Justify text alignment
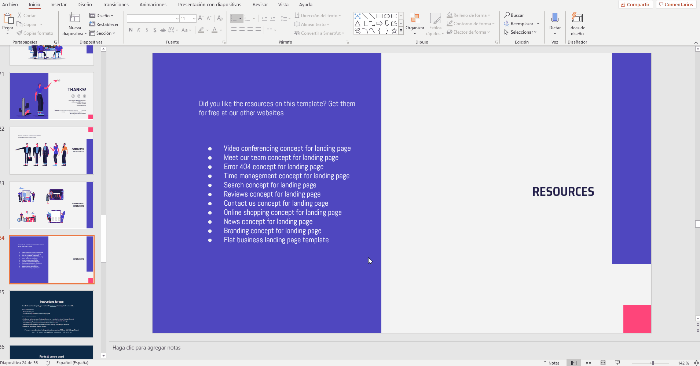Screen dimensions: 700x366 click(258, 30)
